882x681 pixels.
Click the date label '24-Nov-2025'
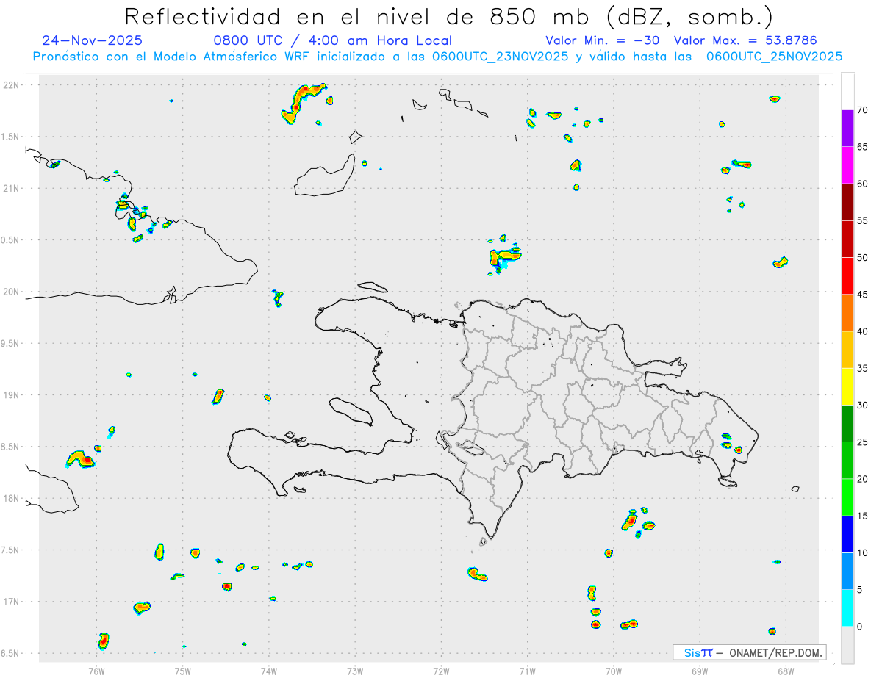(x=93, y=40)
